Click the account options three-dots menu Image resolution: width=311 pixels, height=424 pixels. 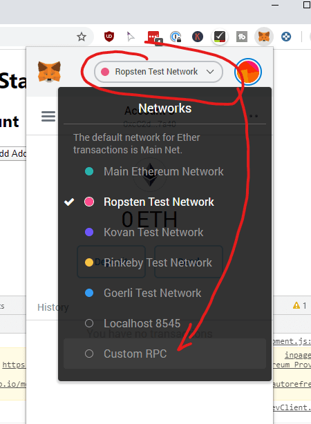[254, 116]
